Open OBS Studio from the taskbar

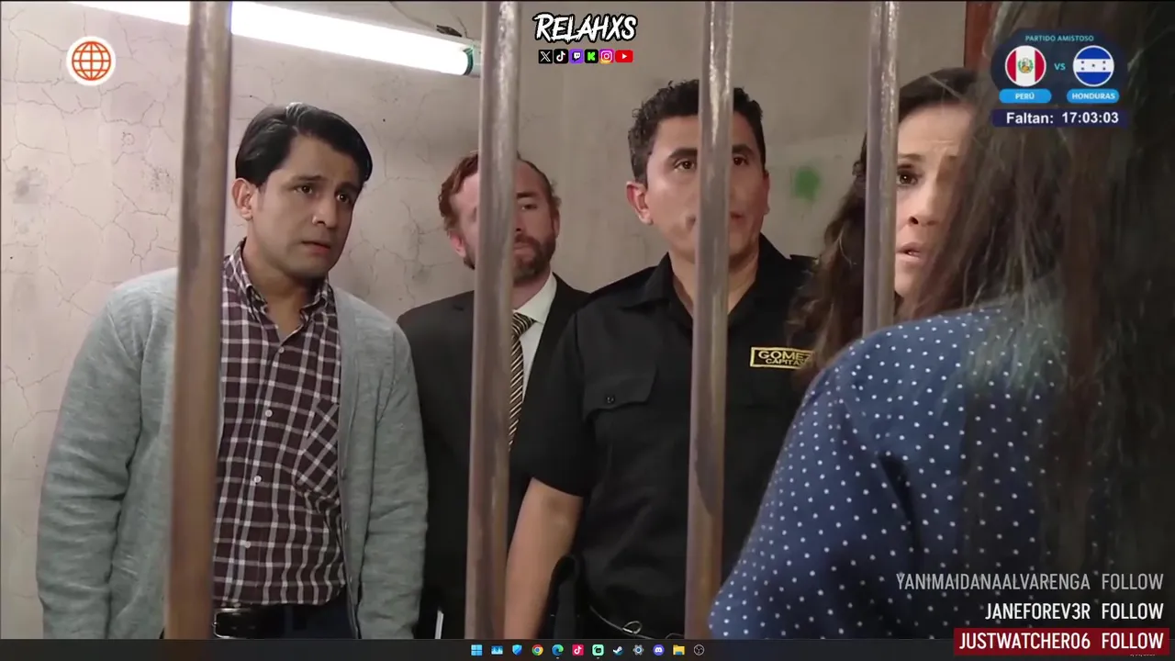click(699, 650)
